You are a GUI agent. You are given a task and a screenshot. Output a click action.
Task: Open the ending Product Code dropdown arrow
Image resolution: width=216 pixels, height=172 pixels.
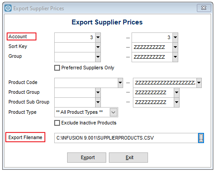pyautogui.click(x=199, y=83)
